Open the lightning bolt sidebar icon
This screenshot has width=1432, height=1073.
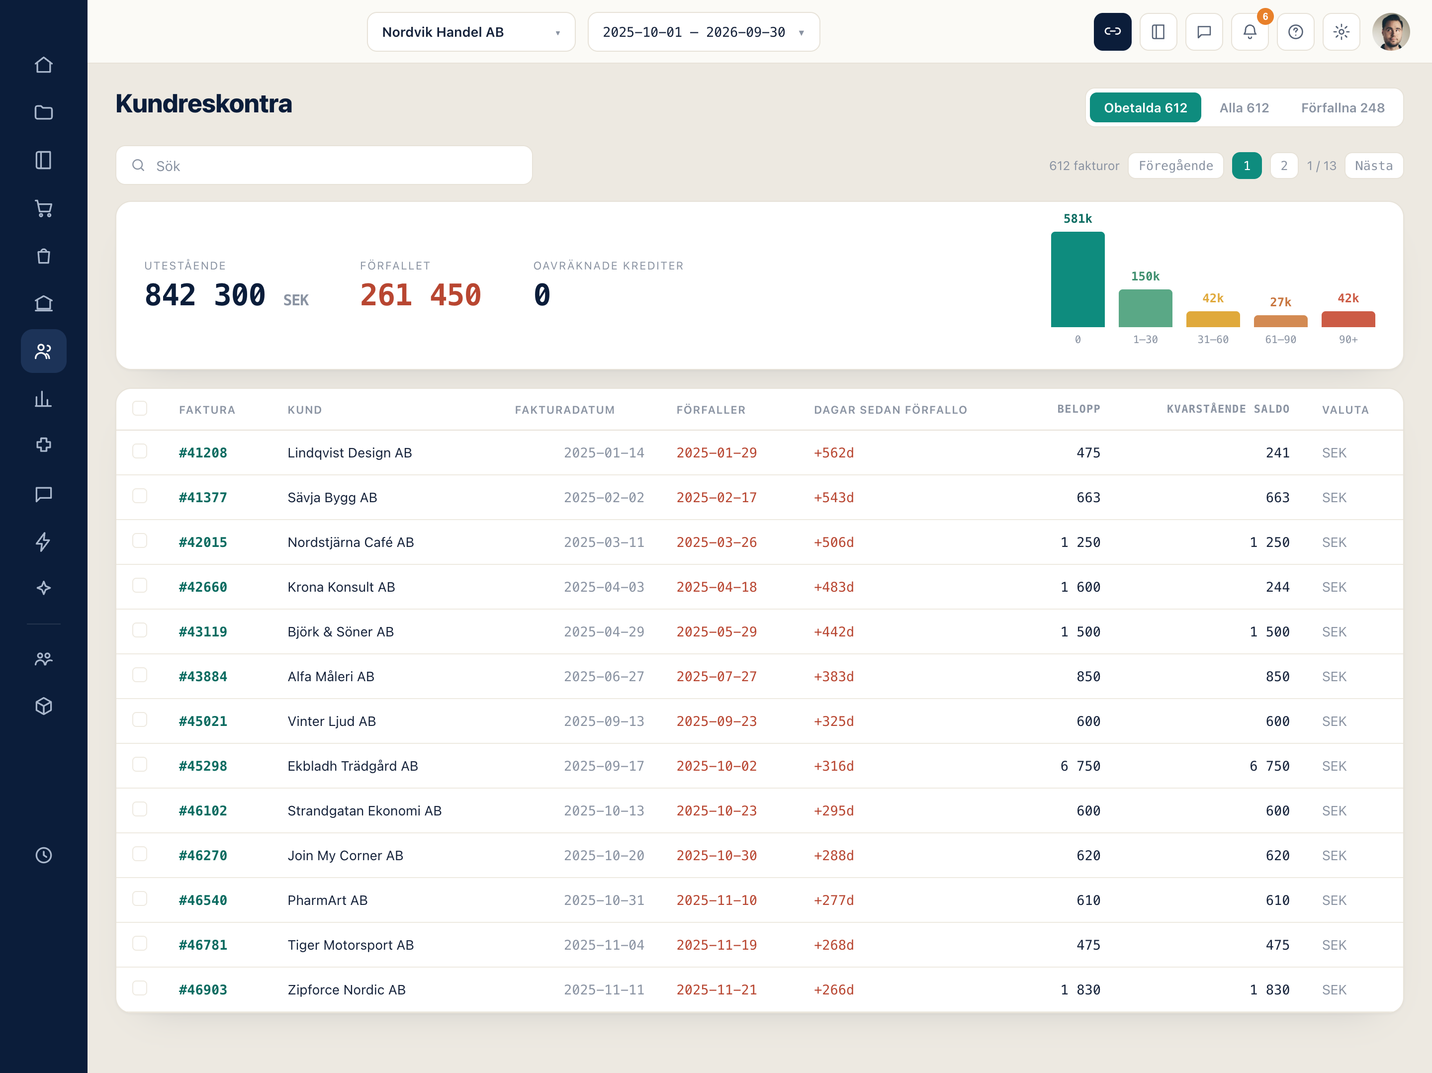43,541
